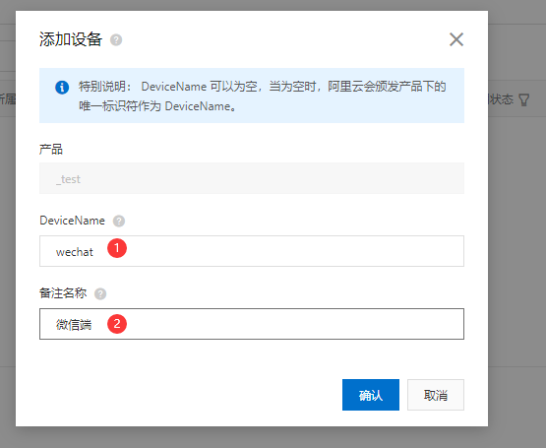
Task: Click the disabled 产品 field showing _test
Action: (x=252, y=178)
